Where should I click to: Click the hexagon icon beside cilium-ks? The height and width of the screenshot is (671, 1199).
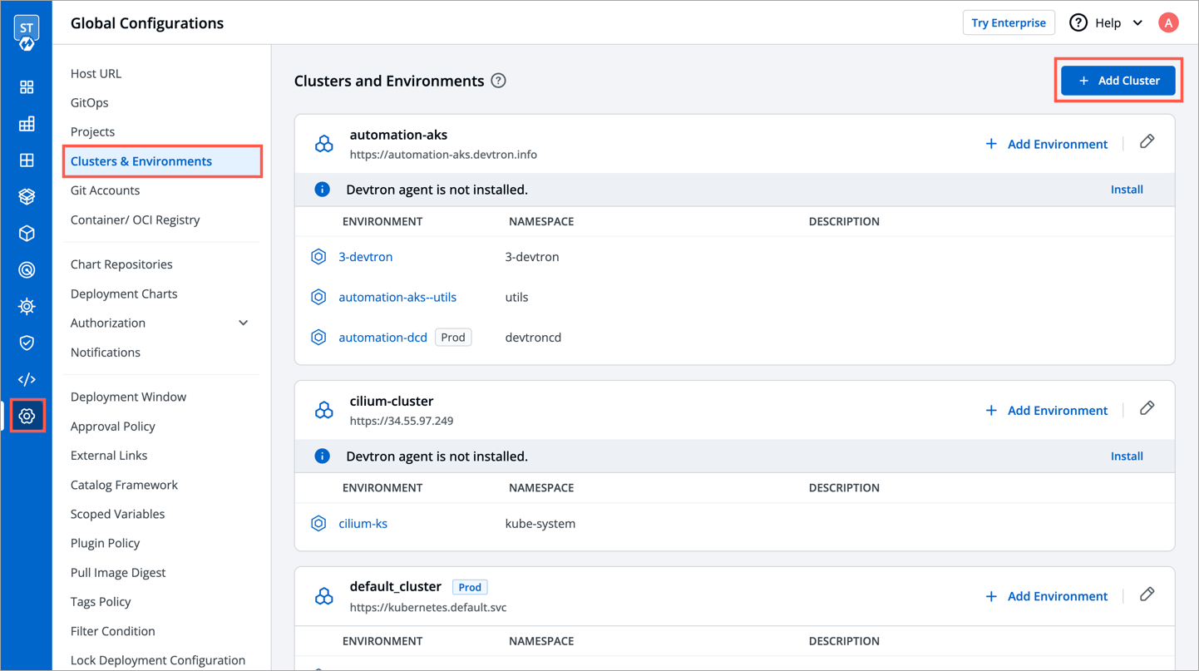pyautogui.click(x=318, y=524)
